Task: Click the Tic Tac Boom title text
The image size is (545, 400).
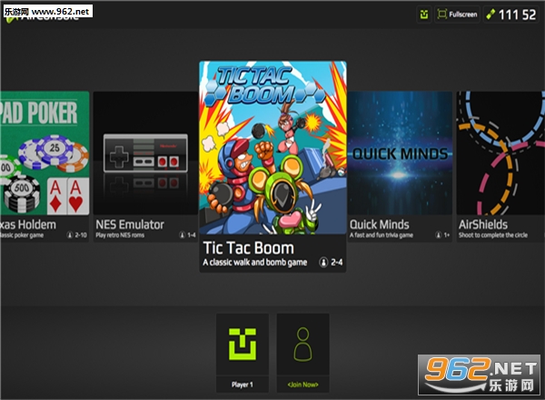Action: pyautogui.click(x=249, y=248)
